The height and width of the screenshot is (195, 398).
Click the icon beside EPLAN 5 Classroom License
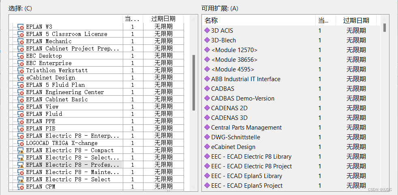pyautogui.click(x=21, y=34)
